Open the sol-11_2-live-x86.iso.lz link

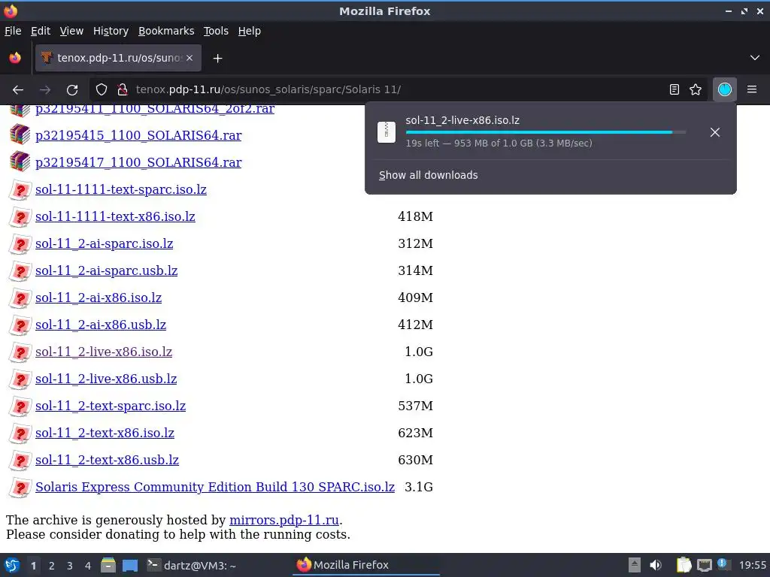104,352
